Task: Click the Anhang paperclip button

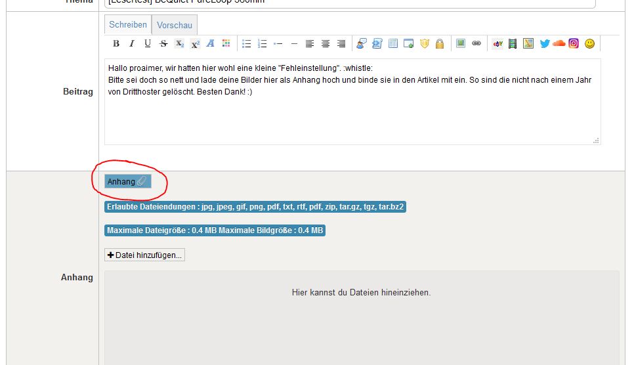Action: [x=128, y=181]
